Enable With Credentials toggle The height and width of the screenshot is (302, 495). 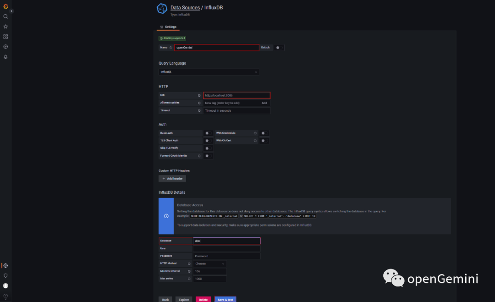tap(264, 133)
